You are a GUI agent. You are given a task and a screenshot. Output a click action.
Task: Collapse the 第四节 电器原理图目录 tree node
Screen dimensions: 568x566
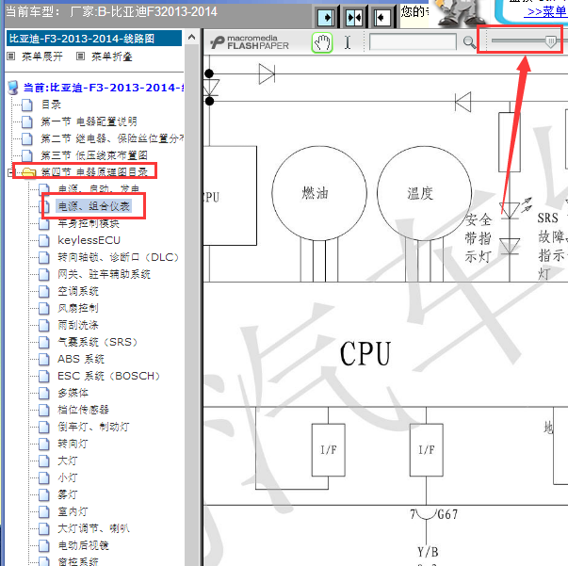[10, 172]
